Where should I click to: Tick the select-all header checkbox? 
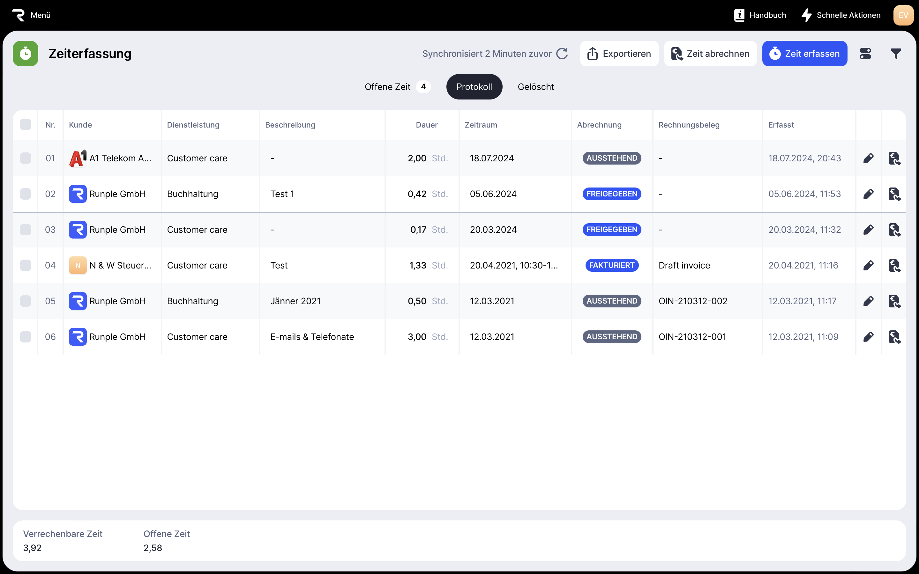click(26, 124)
